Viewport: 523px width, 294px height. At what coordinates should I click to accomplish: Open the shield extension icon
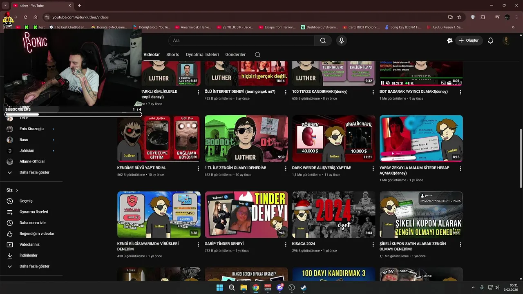tap(473, 17)
